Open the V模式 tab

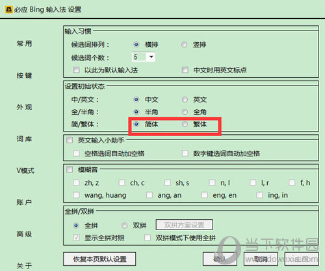point(25,171)
